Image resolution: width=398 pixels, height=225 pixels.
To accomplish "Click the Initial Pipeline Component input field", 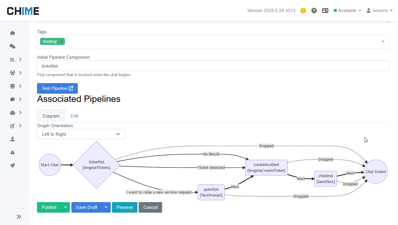I will [x=213, y=66].
